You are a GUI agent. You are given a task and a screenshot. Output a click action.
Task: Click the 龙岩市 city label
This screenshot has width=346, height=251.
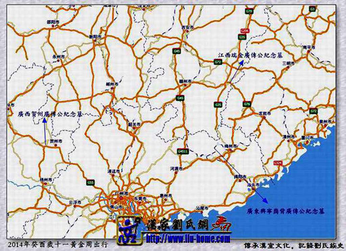tap(265, 114)
